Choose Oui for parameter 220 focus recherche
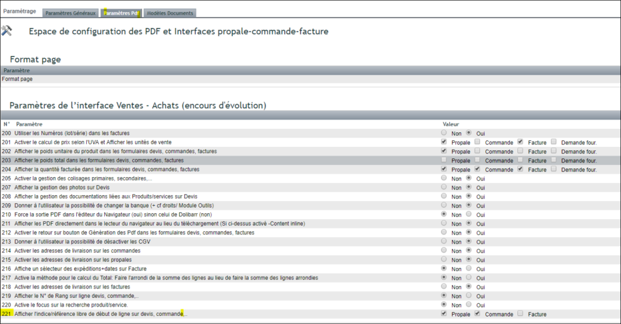The width and height of the screenshot is (621, 324). tap(469, 305)
